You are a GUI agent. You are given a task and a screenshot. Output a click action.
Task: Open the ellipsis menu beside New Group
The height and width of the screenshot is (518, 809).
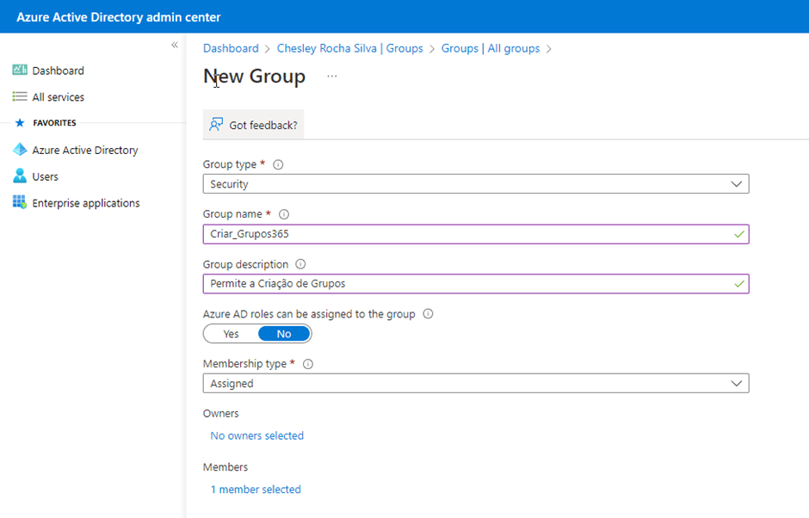(332, 77)
